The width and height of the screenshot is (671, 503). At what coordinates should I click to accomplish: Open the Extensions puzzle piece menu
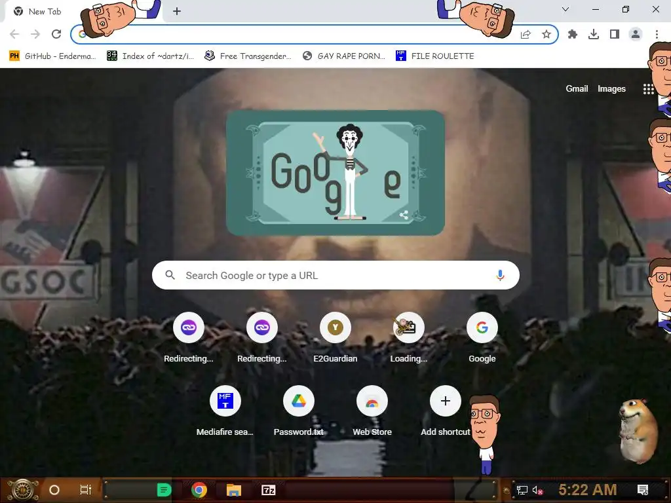pyautogui.click(x=572, y=34)
